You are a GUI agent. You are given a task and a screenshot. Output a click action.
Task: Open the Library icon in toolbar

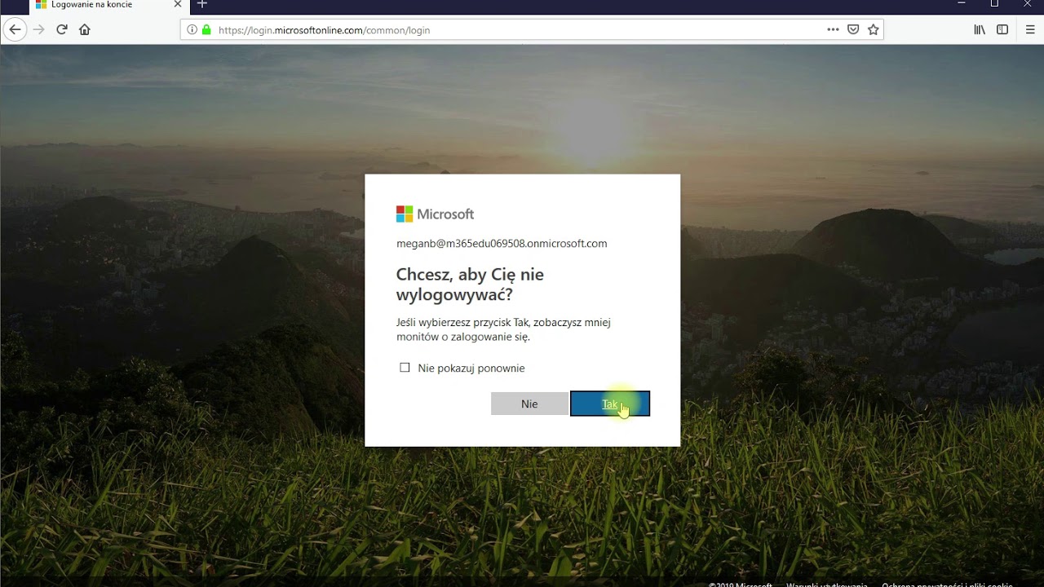[980, 29]
